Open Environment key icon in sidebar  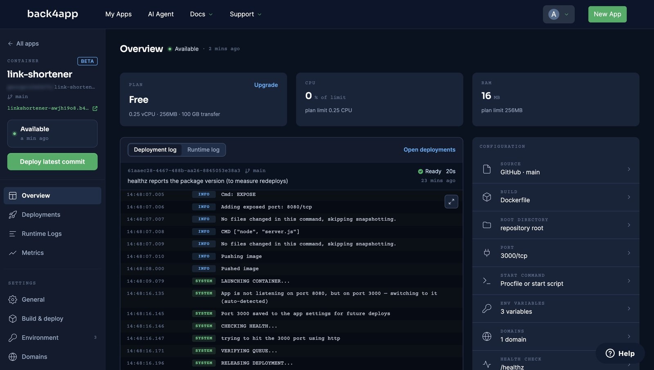coord(13,338)
